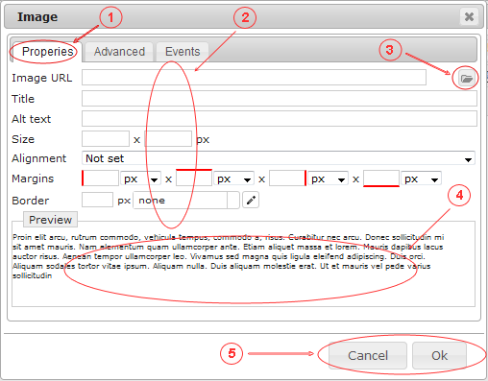Focus the Alt text input field
The width and height of the screenshot is (488, 381).
tap(280, 119)
